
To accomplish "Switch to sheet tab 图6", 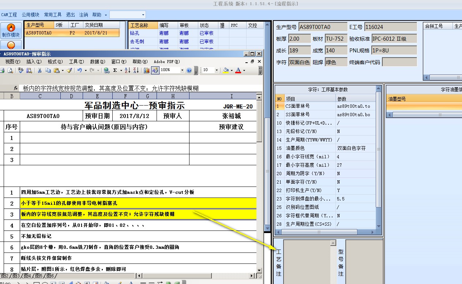I will click(x=50, y=276).
